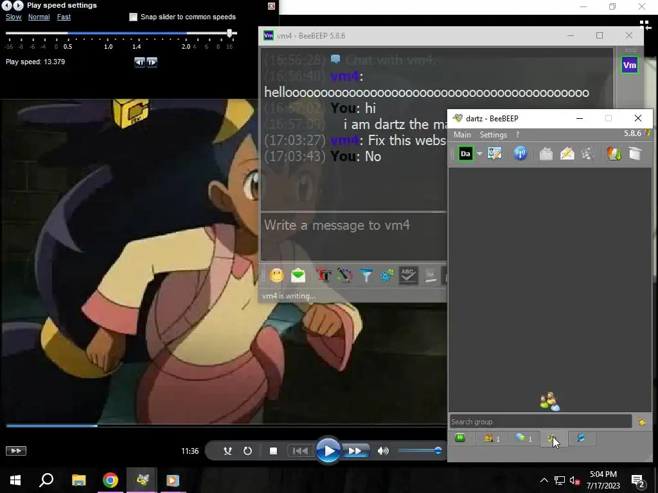This screenshot has width=658, height=493.
Task: Toggle ABC spell checking in chat toolbar
Action: [x=408, y=275]
